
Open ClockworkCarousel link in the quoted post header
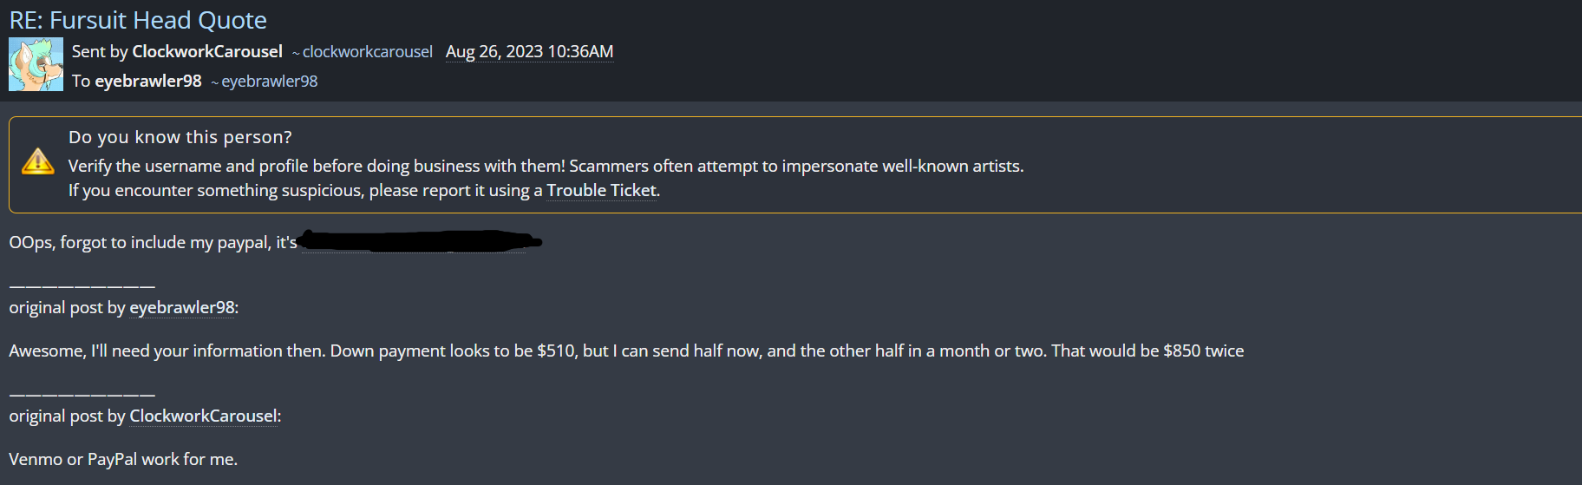pyautogui.click(x=203, y=416)
